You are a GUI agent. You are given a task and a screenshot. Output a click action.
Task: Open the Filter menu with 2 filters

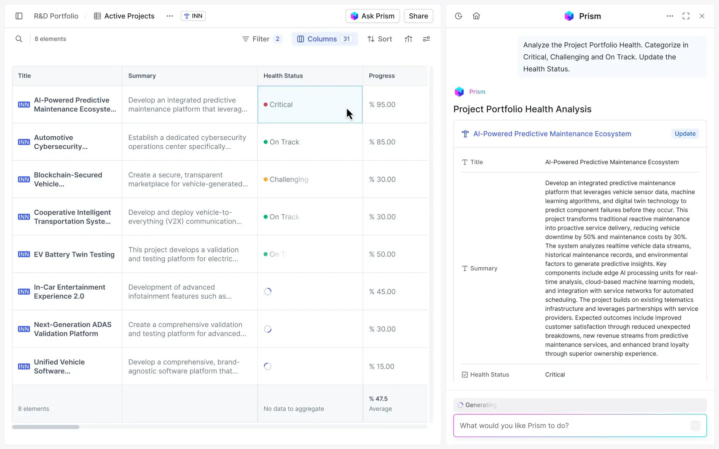coord(262,39)
